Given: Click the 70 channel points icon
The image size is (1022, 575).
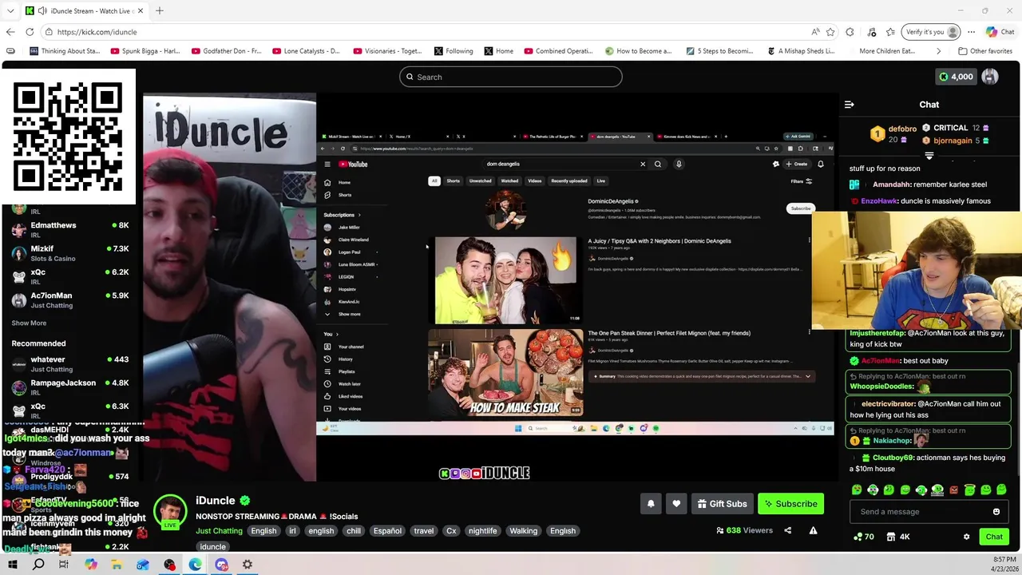Looking at the screenshot, I should pyautogui.click(x=863, y=537).
